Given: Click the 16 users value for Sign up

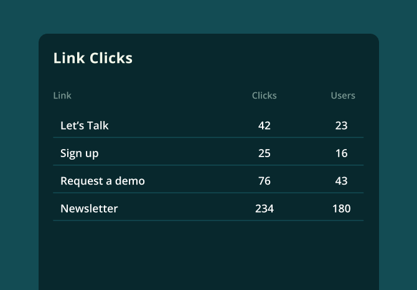Looking at the screenshot, I should click(x=342, y=153).
